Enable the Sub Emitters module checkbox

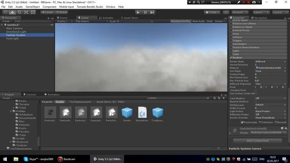tap(231, 44)
